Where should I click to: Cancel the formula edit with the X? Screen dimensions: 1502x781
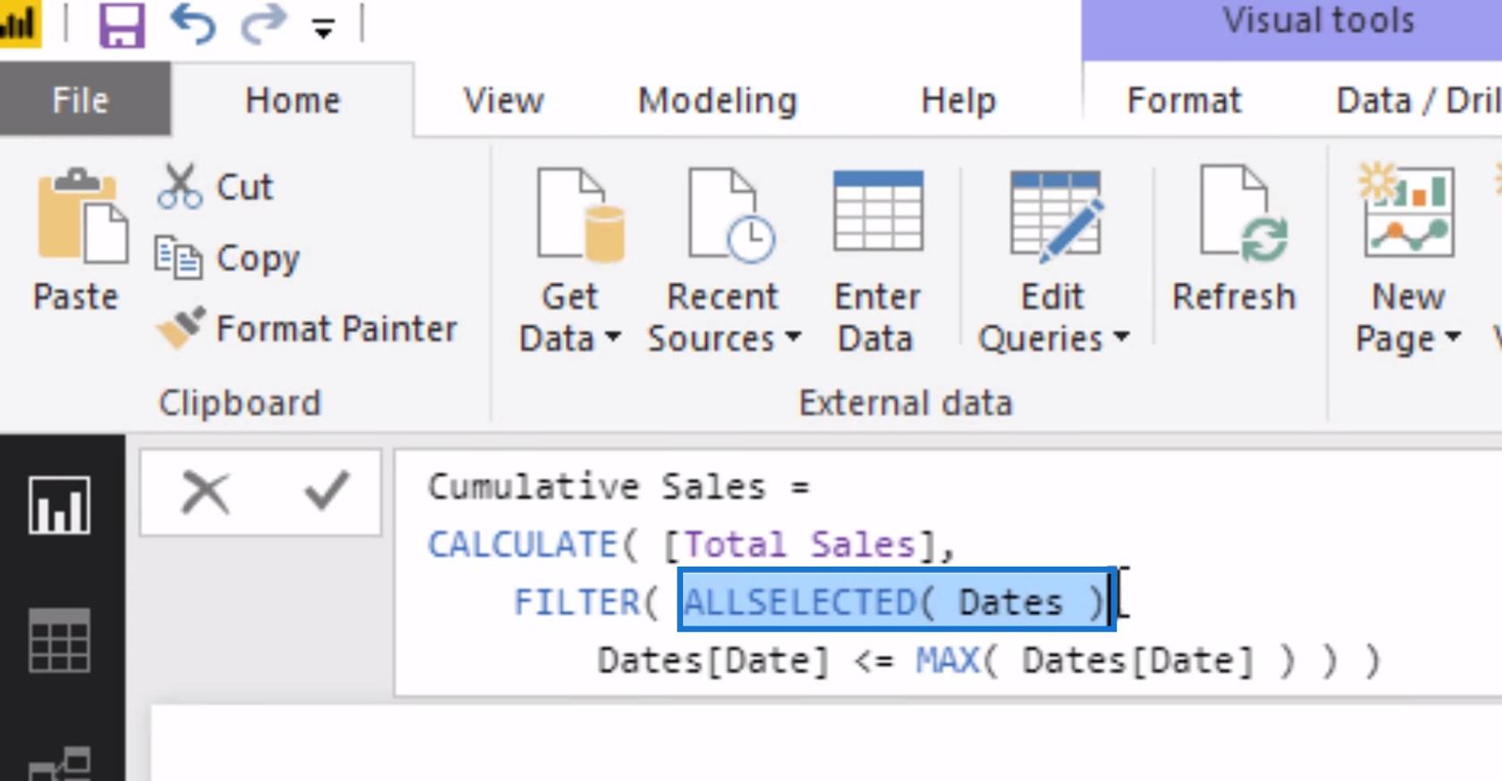pyautogui.click(x=206, y=492)
